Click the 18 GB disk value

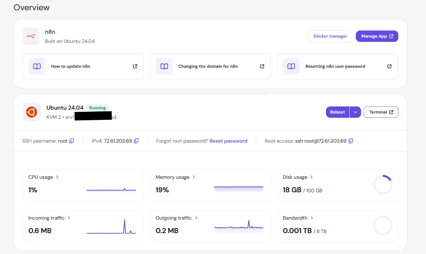click(x=292, y=190)
